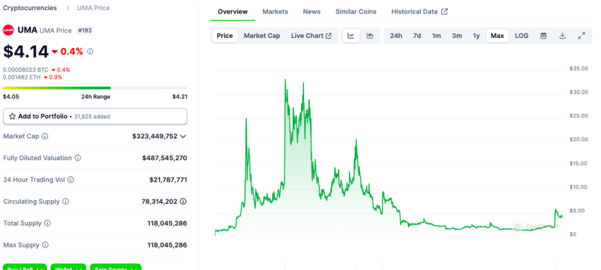Click the $4.05 range low value
The width and height of the screenshot is (601, 270).
[x=11, y=97]
